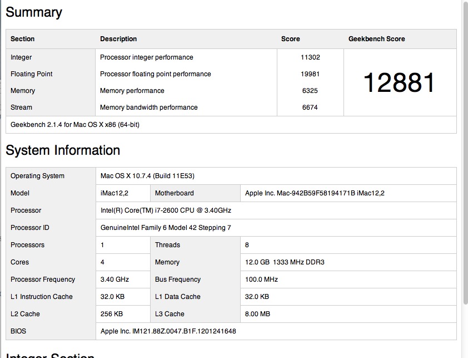Click the 'L1 Instruction Cache' label

pos(42,297)
